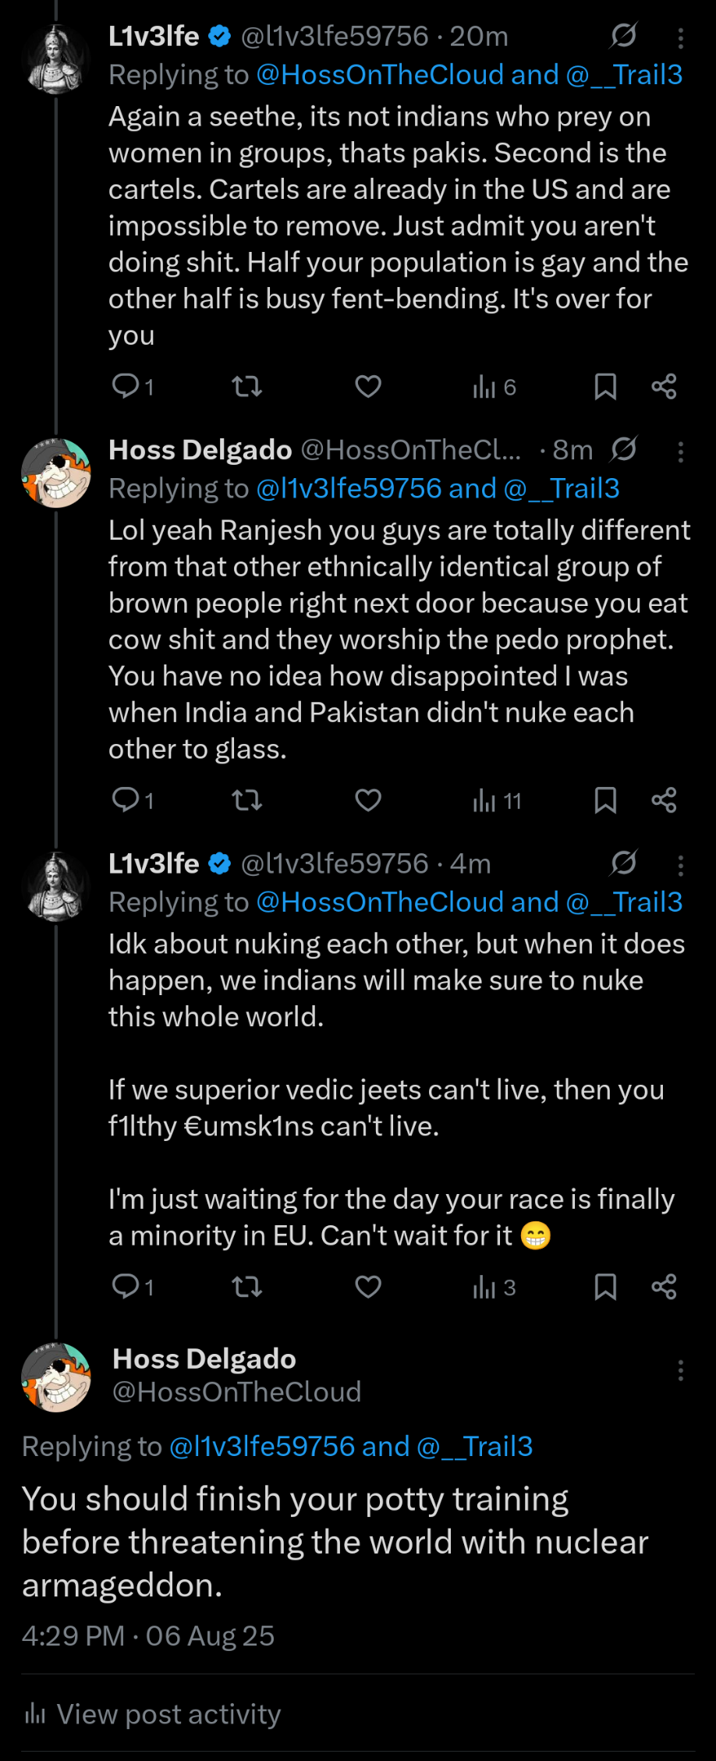This screenshot has width=716, height=1761.
Task: Open @l1v3lfe59756 link in main post
Action: coord(261,1447)
